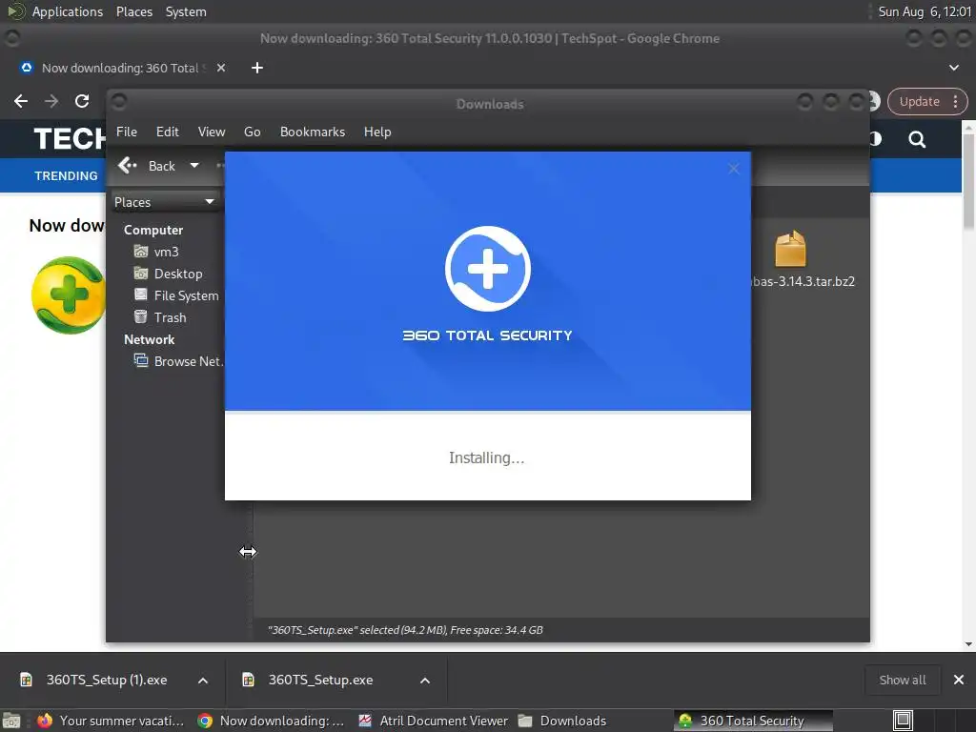Switch to Chrome 'Now downloading' taskbar item
This screenshot has height=732, width=976.
coord(271,721)
